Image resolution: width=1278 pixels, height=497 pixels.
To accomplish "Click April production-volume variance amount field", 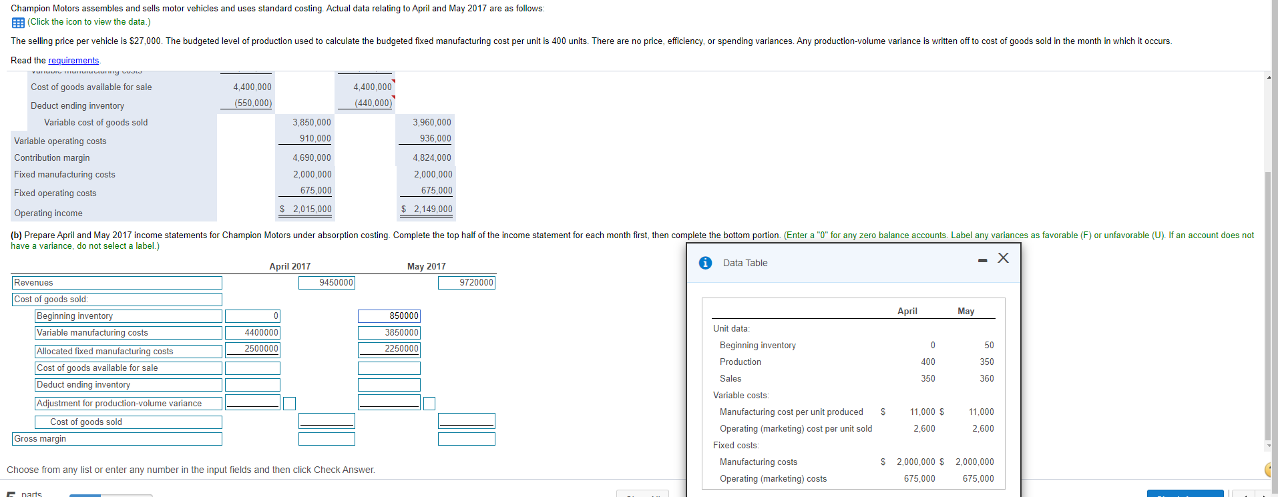I will [x=252, y=402].
